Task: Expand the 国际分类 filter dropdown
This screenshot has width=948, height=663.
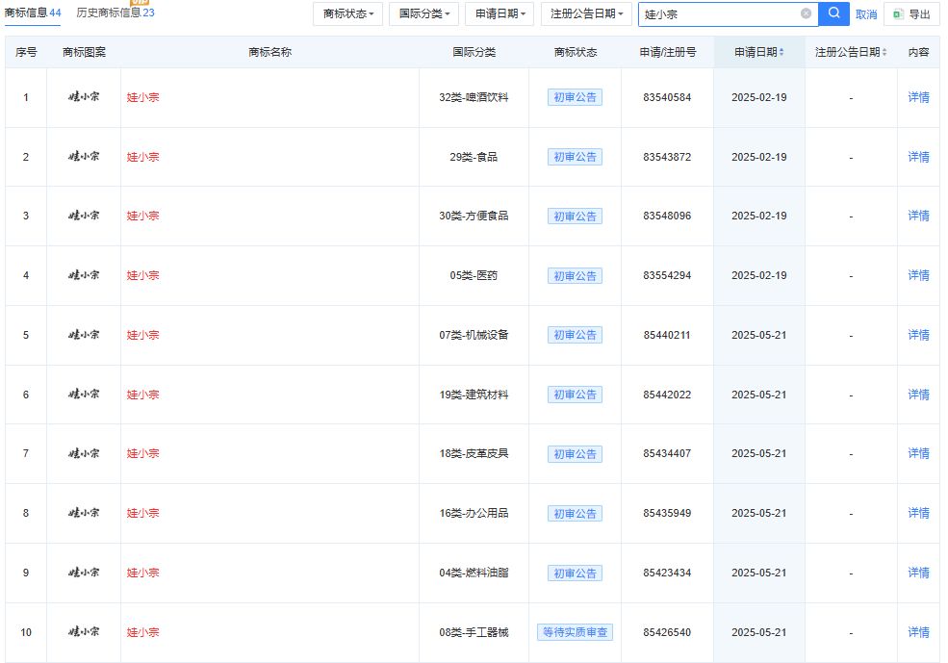Action: click(x=424, y=14)
